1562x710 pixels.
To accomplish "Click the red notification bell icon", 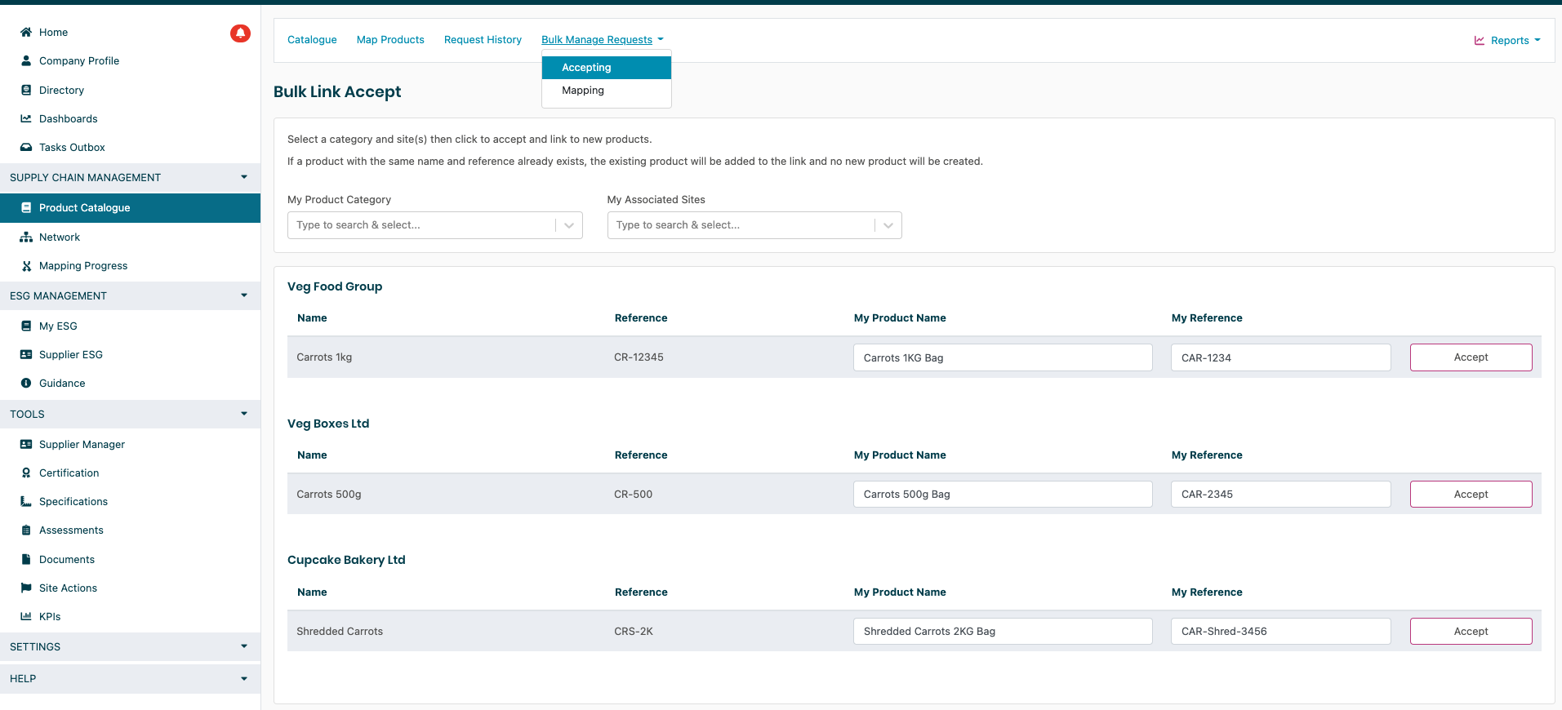I will [240, 33].
